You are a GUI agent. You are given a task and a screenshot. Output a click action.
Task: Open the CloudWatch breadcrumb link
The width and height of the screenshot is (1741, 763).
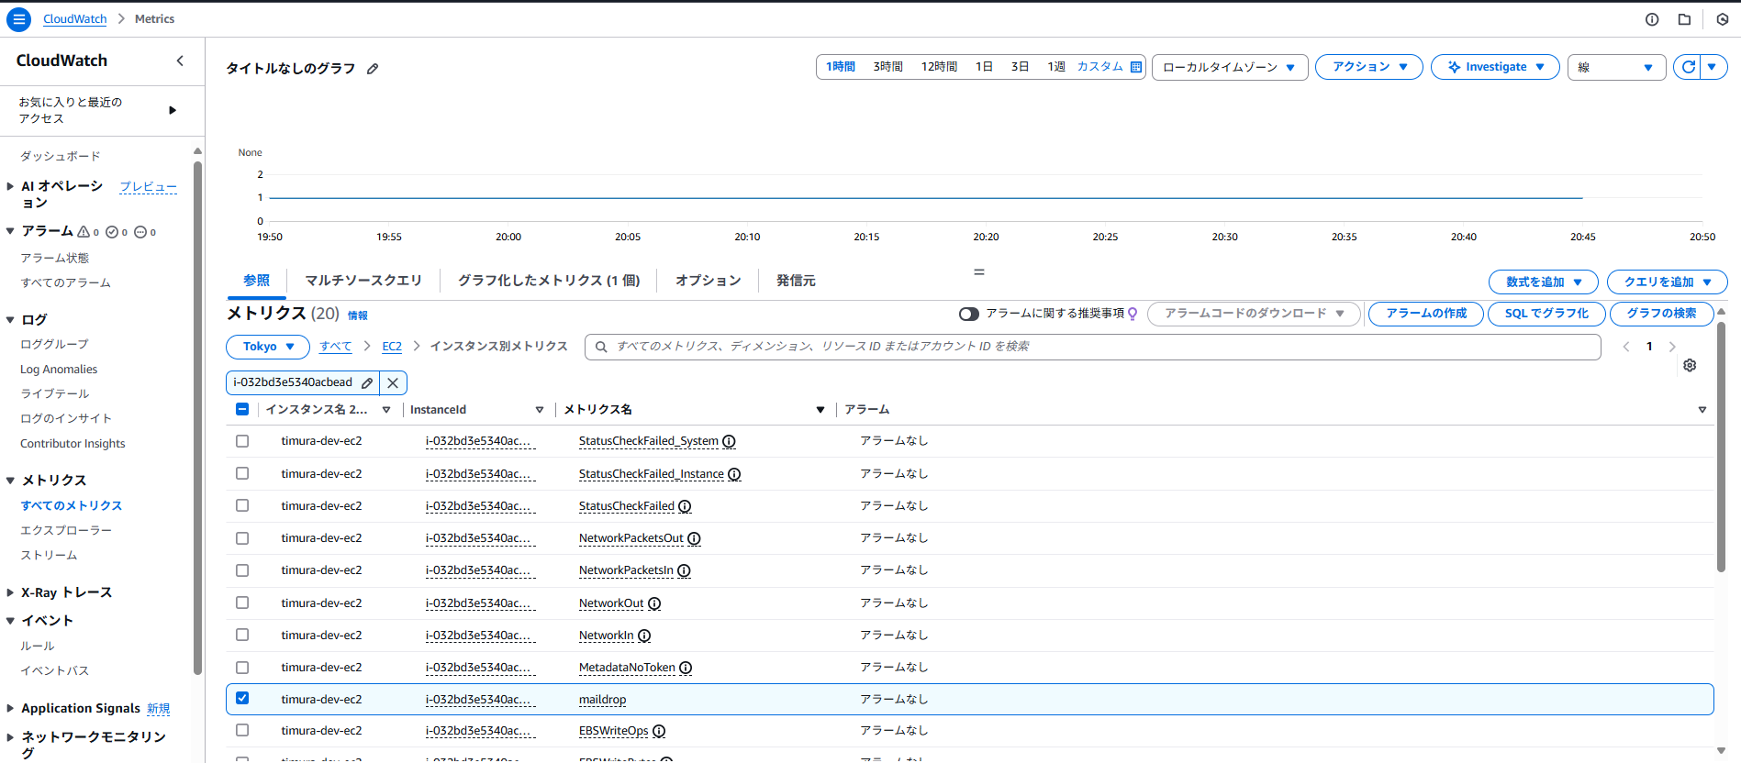[x=75, y=19]
